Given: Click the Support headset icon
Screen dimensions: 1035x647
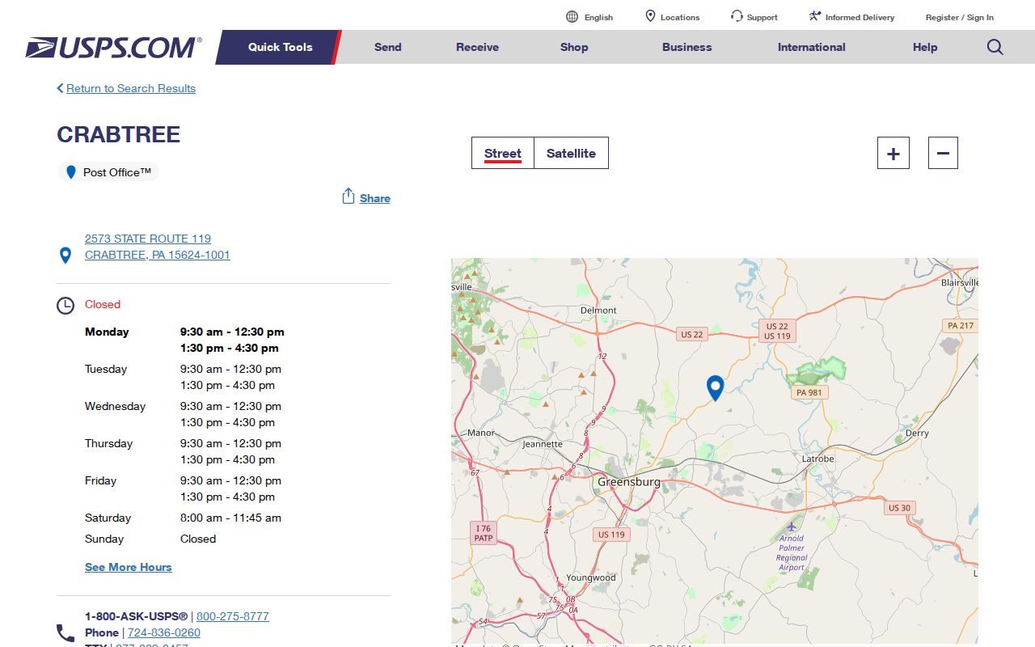Looking at the screenshot, I should pyautogui.click(x=737, y=16).
